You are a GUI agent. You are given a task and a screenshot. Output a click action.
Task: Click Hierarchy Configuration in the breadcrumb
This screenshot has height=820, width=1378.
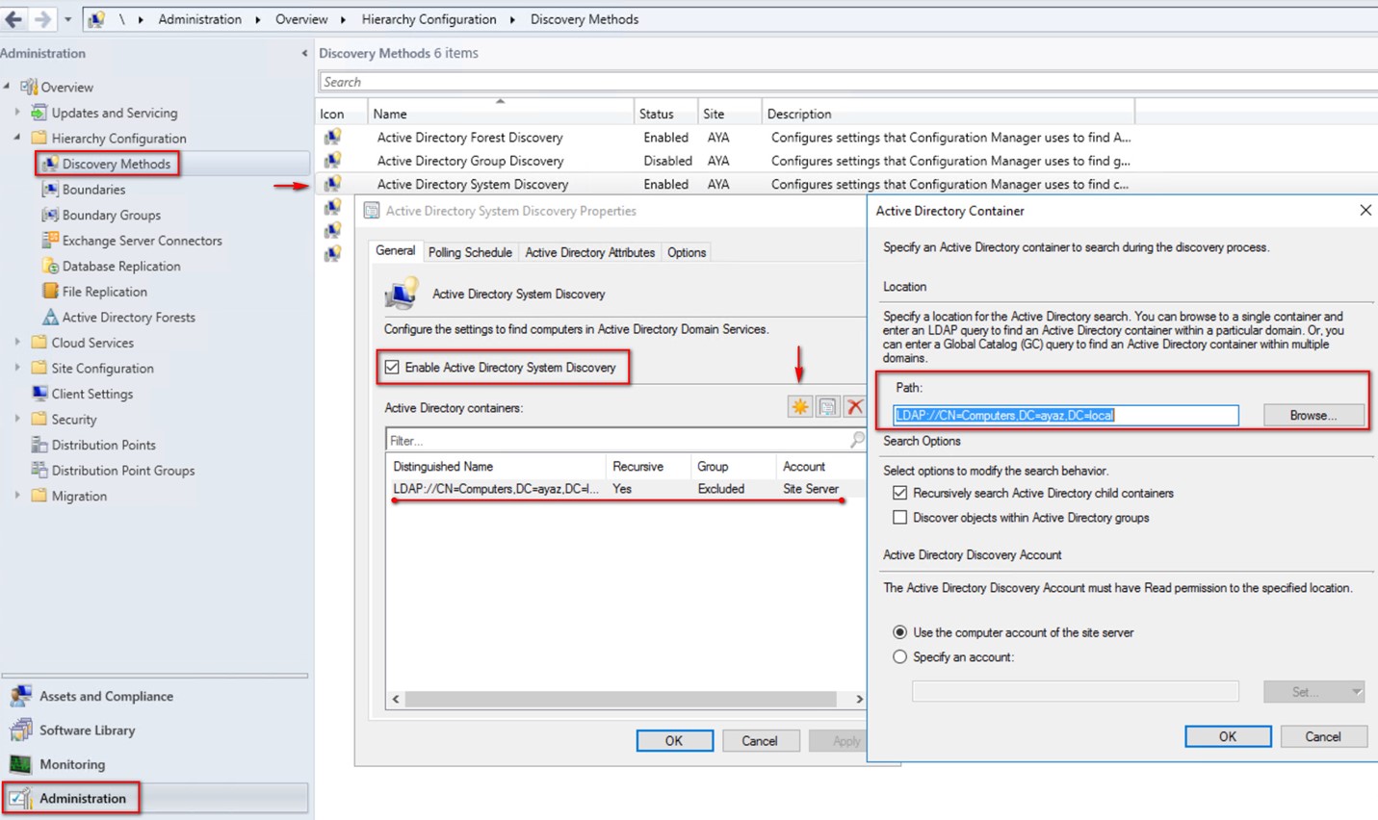tap(429, 19)
